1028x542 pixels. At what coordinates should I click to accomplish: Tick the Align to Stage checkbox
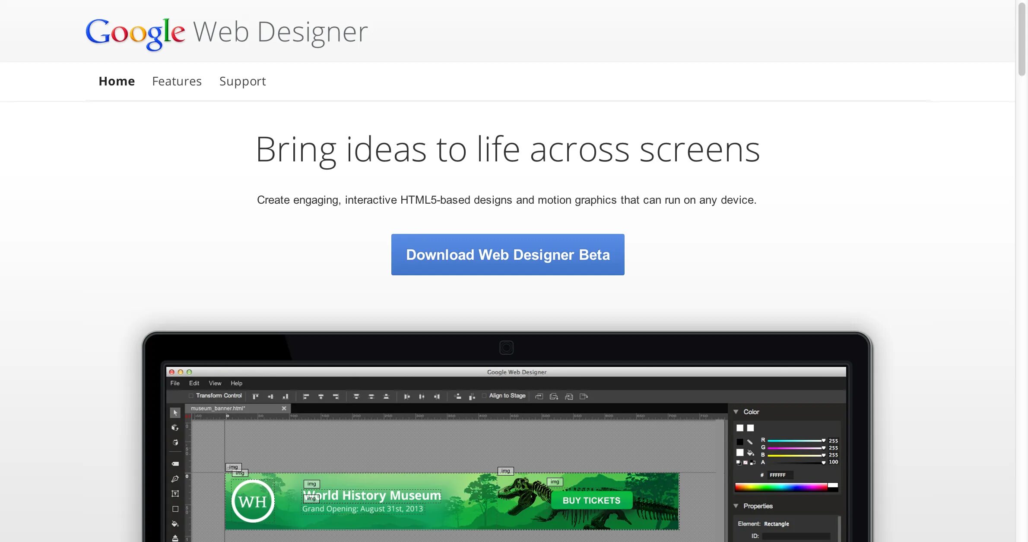pos(484,396)
